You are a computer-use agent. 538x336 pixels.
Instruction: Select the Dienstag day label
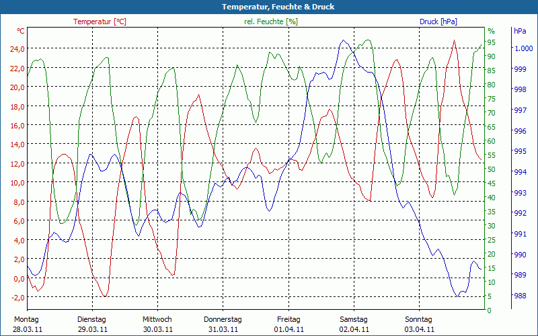[x=91, y=319]
